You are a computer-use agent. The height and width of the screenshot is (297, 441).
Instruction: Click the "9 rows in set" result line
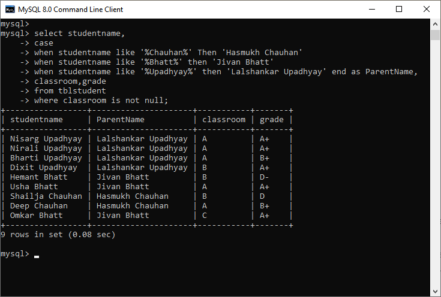pyautogui.click(x=58, y=235)
